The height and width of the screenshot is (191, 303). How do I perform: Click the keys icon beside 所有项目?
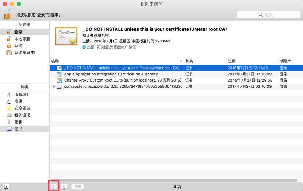tap(9, 94)
